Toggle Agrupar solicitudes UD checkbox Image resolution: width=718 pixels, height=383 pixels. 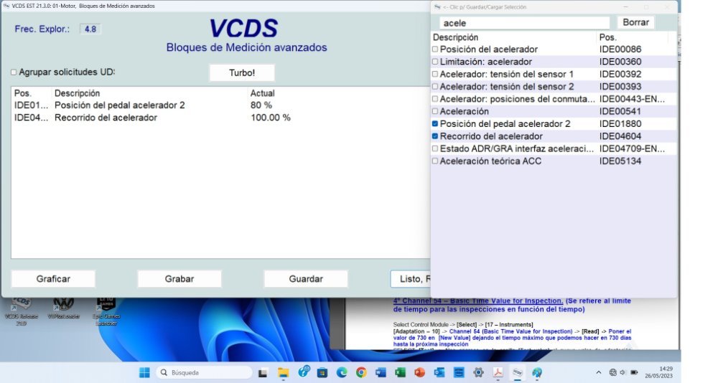coord(14,72)
